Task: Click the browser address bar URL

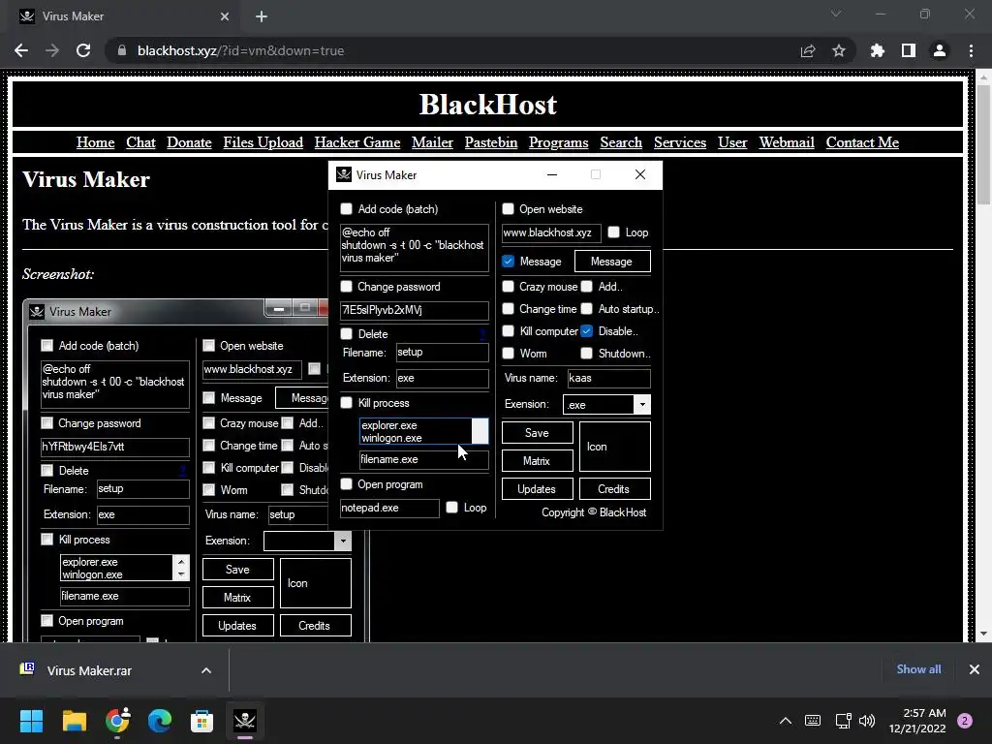Action: tap(240, 50)
